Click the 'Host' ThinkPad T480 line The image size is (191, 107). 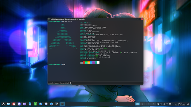[93, 27]
